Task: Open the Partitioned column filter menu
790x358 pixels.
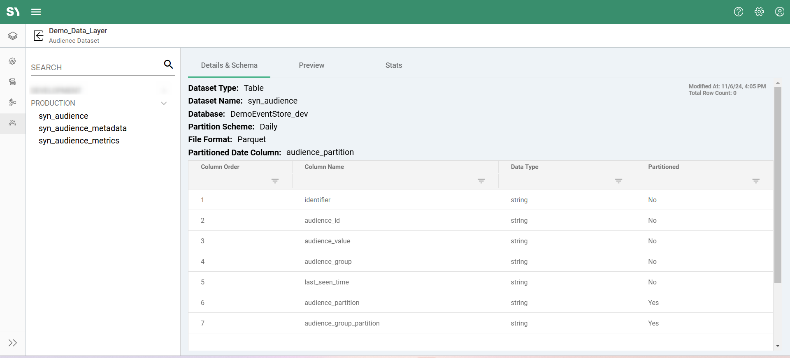Action: click(x=755, y=181)
